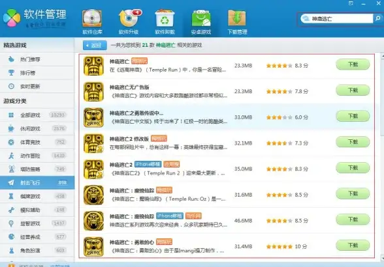The height and width of the screenshot is (267, 384).
Task: Select 益智游戏 category
Action: click(x=37, y=223)
